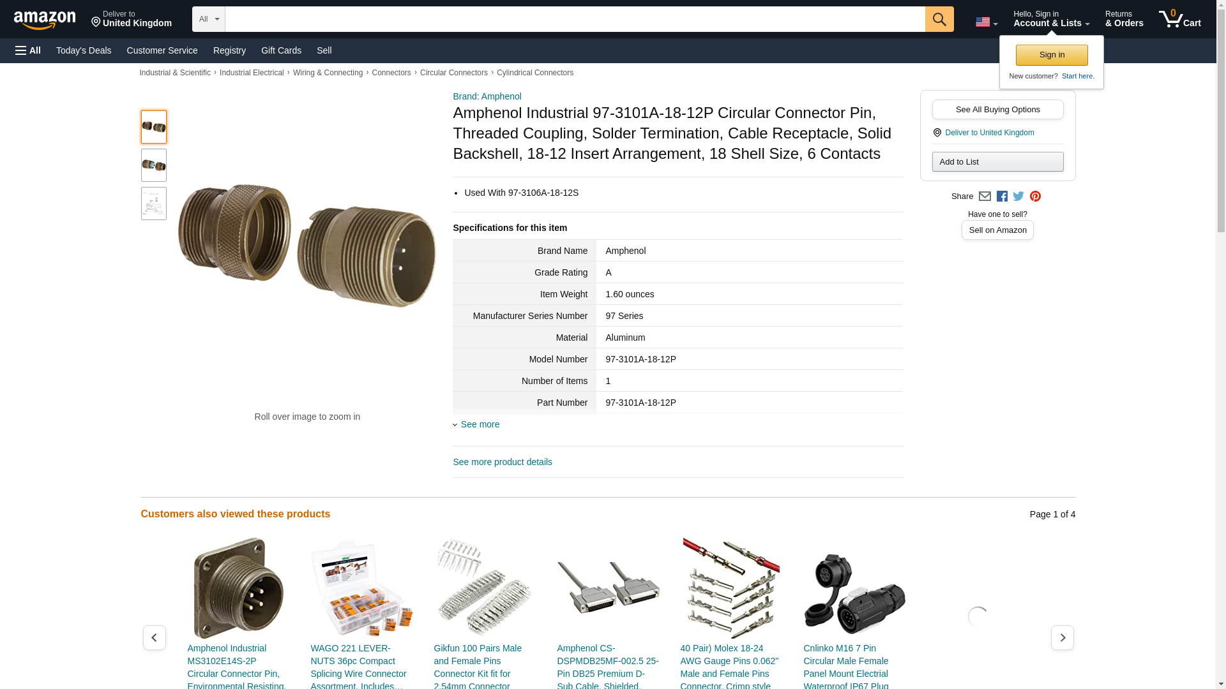Open the shopping cart icon
This screenshot has height=689, width=1226.
click(x=1179, y=19)
